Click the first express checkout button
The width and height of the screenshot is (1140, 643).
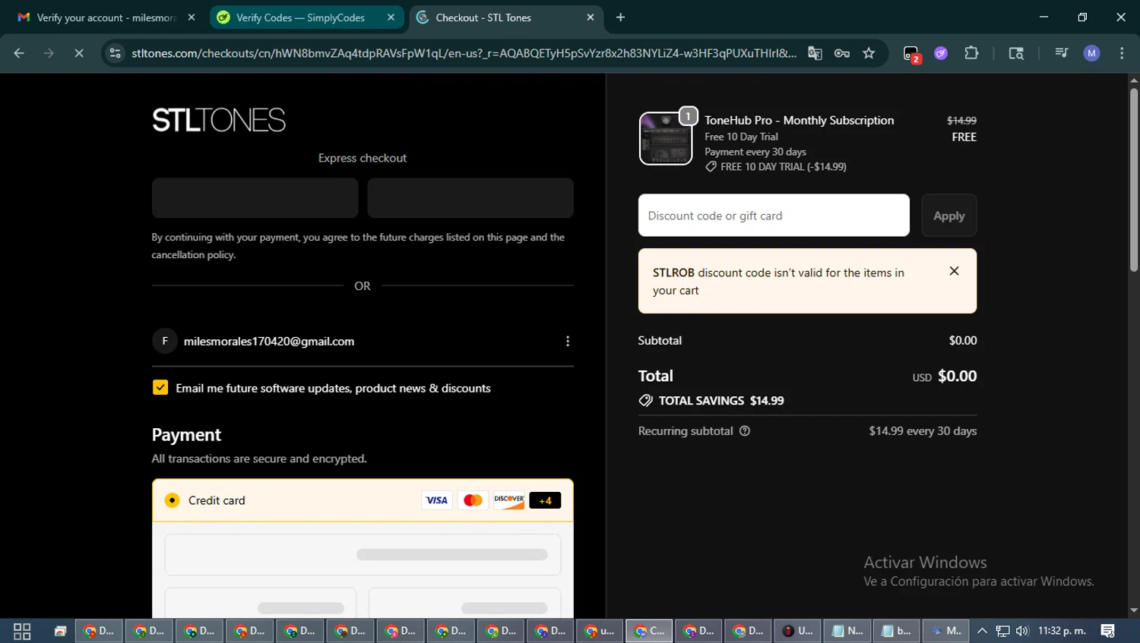255,198
